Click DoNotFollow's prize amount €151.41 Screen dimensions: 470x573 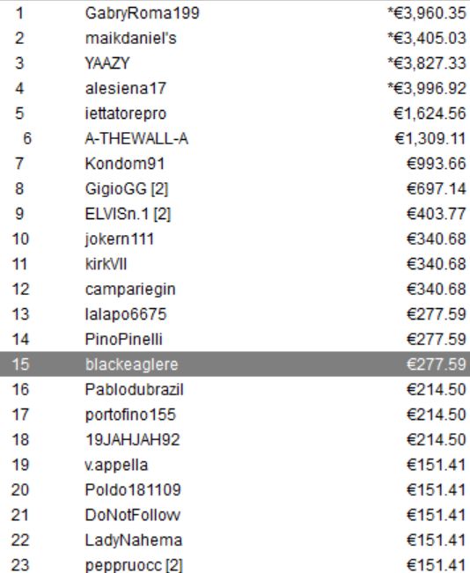tap(437, 515)
